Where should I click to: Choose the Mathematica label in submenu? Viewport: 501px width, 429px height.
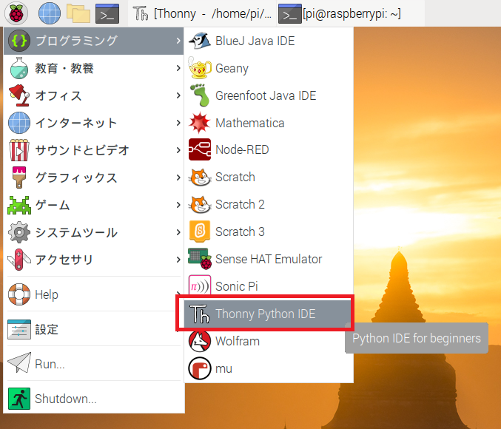250,123
